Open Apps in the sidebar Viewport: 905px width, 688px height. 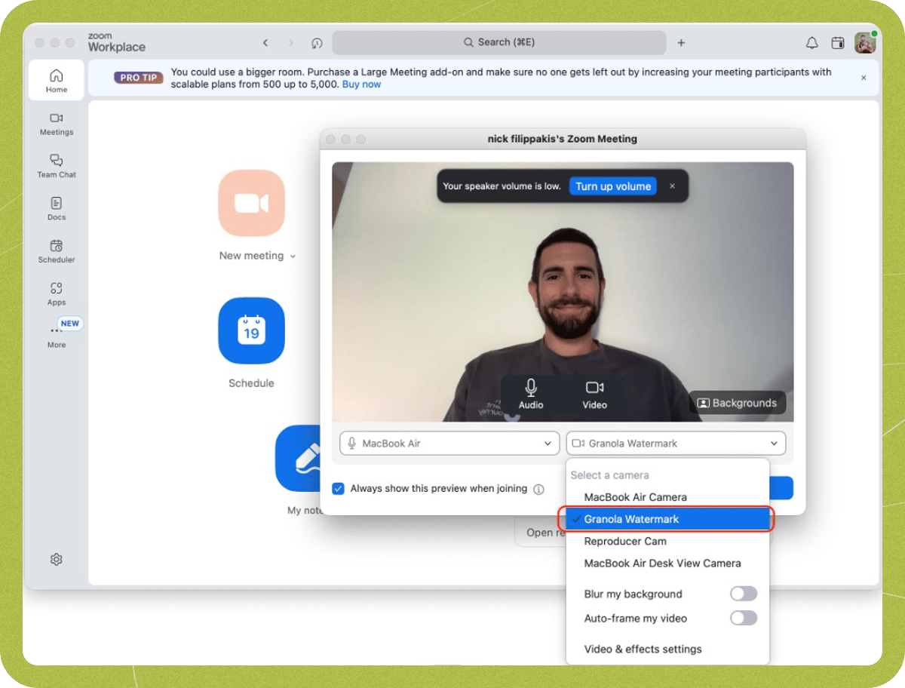pyautogui.click(x=57, y=294)
